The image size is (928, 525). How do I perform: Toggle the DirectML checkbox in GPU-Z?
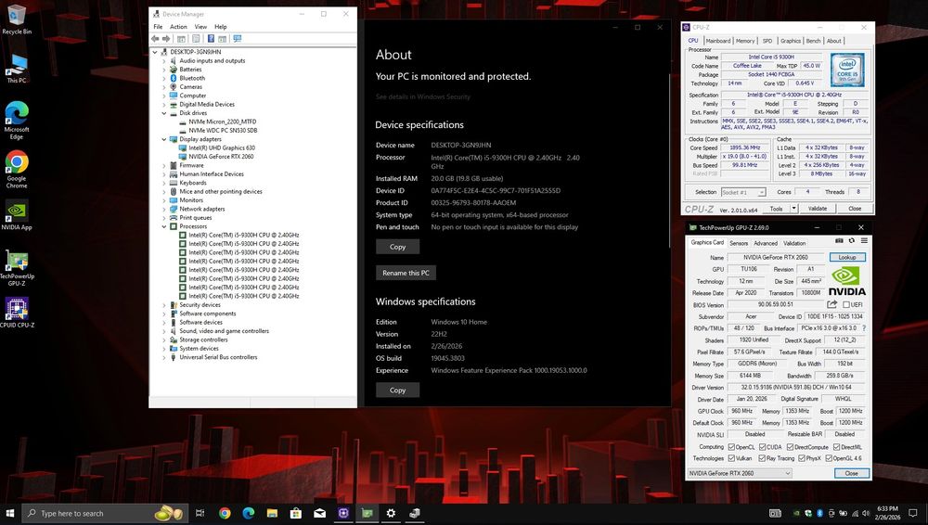[836, 447]
